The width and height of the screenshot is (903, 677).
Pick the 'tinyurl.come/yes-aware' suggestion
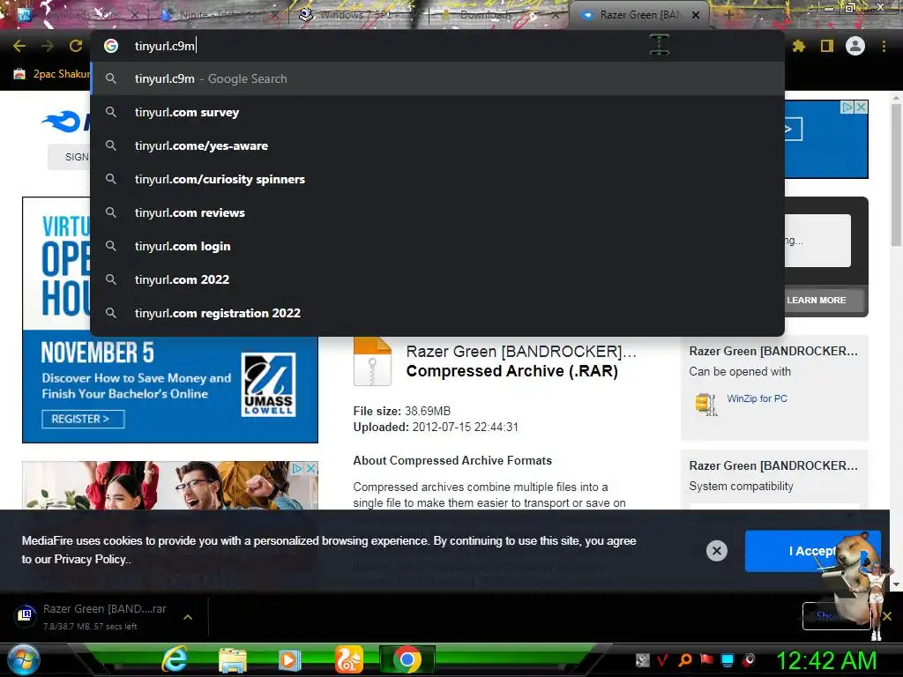(437, 145)
